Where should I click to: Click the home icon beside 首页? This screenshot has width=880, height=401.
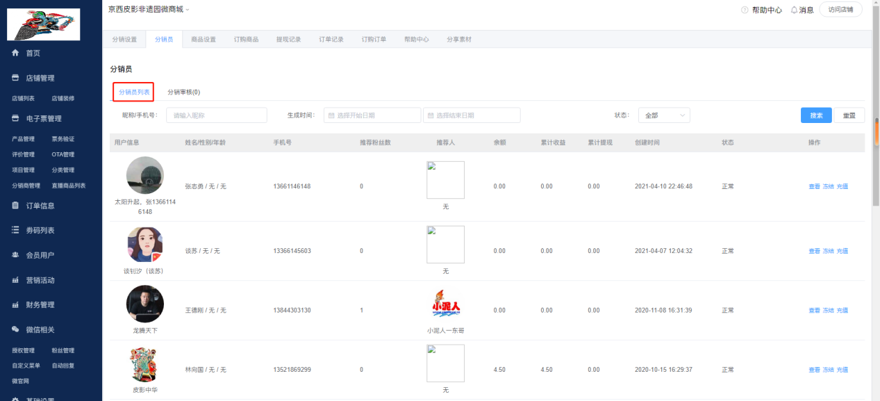pos(15,54)
